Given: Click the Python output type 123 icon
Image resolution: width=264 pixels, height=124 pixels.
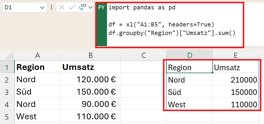Looking at the screenshot, I should [x=82, y=8].
